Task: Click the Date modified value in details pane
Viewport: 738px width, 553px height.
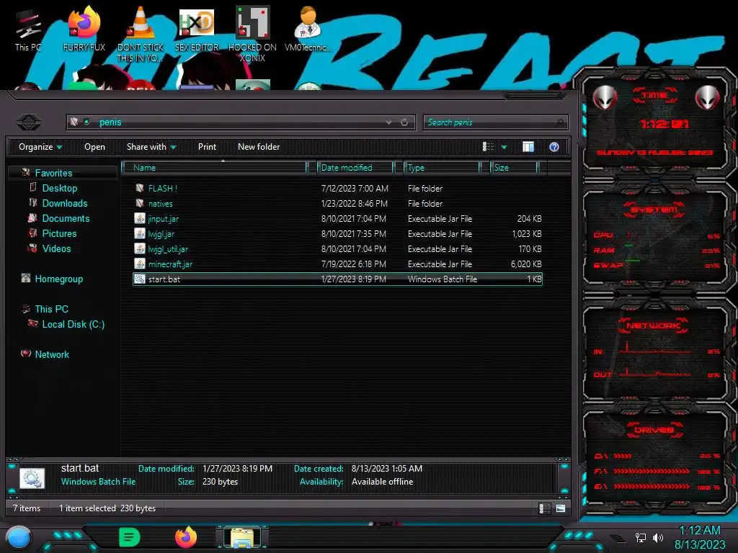Action: pyautogui.click(x=237, y=468)
